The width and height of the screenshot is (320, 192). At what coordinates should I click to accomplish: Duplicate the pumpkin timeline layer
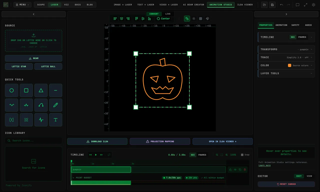pos(240,170)
